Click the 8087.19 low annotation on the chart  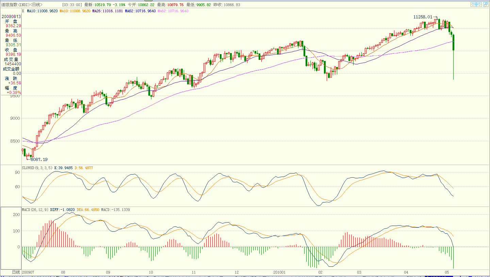coord(39,159)
